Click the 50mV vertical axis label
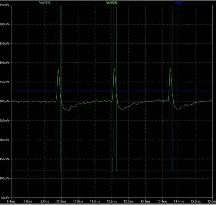Screen dimensions: 216x205 click(5, 198)
